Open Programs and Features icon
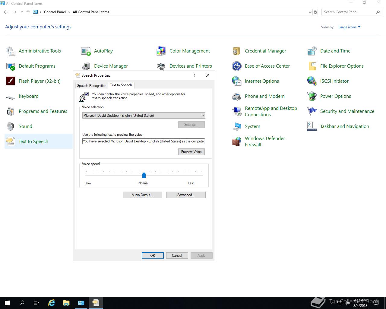This screenshot has width=386, height=309. [11, 111]
